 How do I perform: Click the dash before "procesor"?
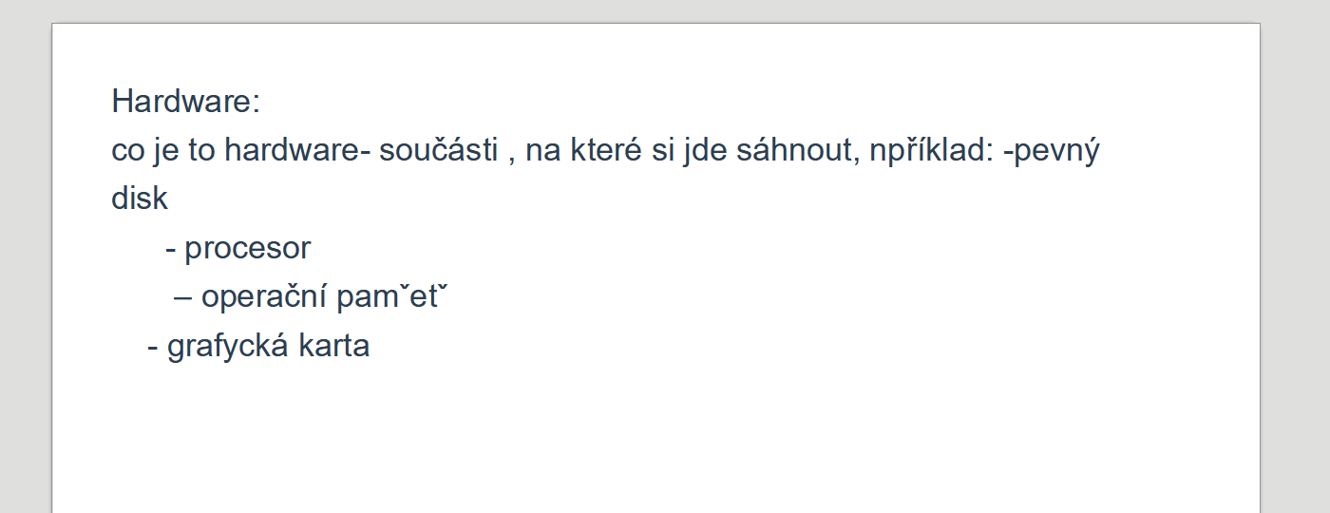[x=171, y=251]
